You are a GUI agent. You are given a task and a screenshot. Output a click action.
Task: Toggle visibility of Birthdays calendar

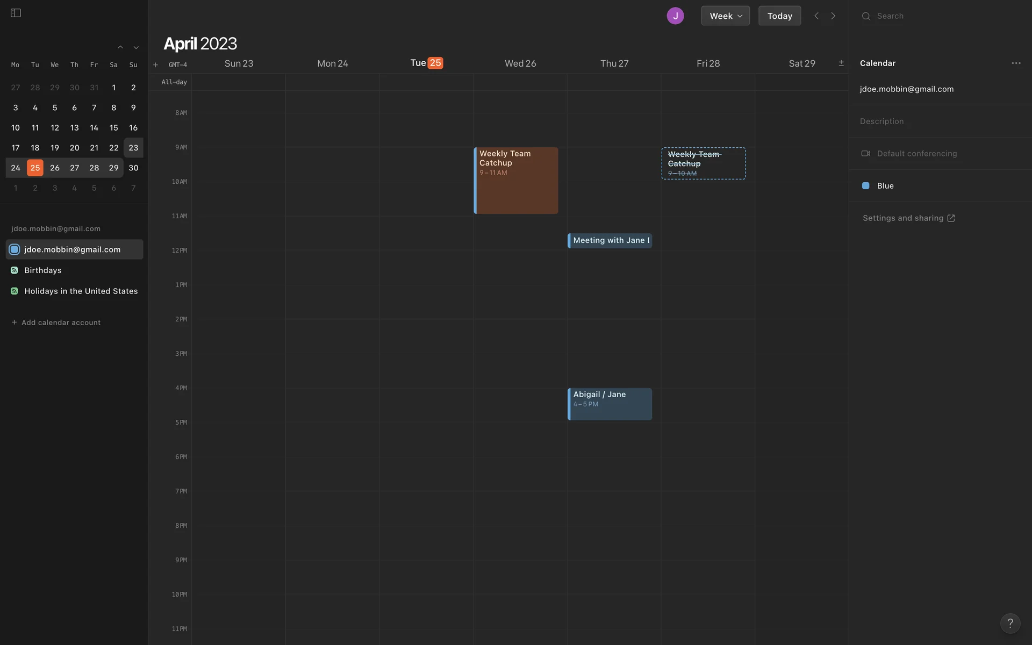[x=15, y=270]
